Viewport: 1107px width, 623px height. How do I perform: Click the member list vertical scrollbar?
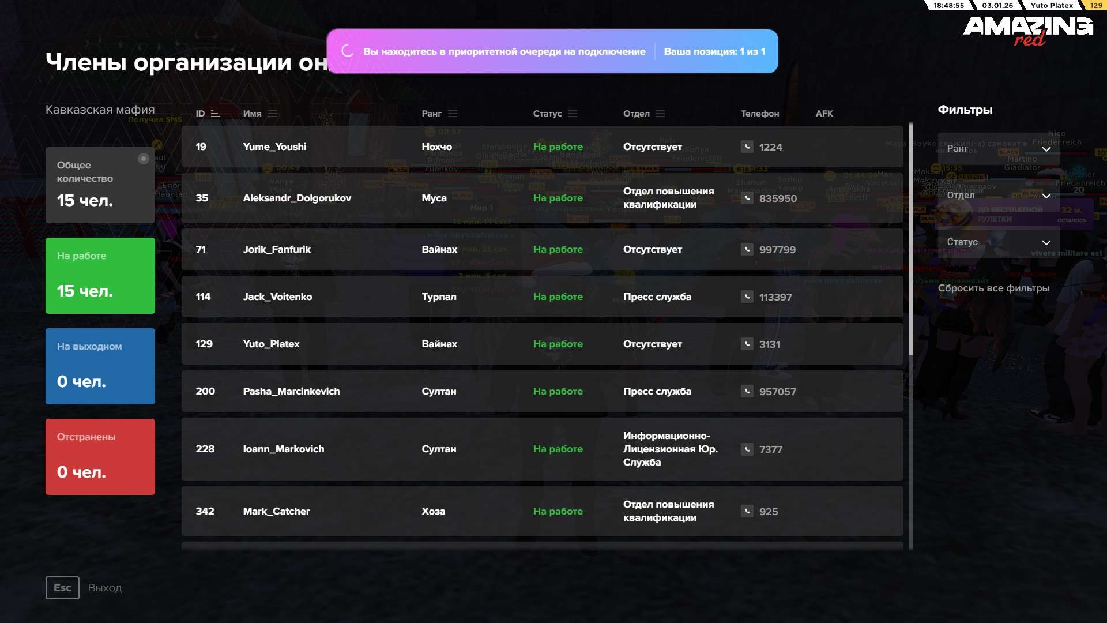pyautogui.click(x=911, y=239)
